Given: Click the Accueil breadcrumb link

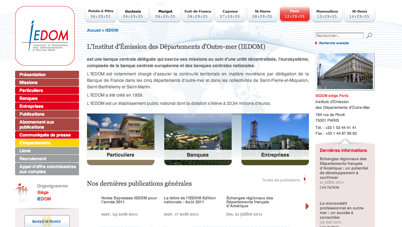Looking at the screenshot, I should click(94, 30).
